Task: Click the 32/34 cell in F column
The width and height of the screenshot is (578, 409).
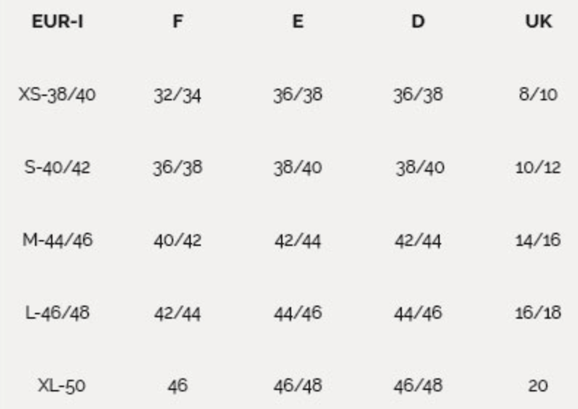Action: (178, 95)
